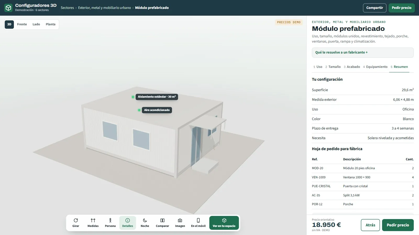Click the Solera nivelada y acometidas value

tap(391, 138)
